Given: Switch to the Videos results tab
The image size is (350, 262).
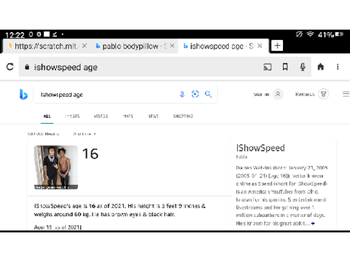Looking at the screenshot, I should (101, 116).
